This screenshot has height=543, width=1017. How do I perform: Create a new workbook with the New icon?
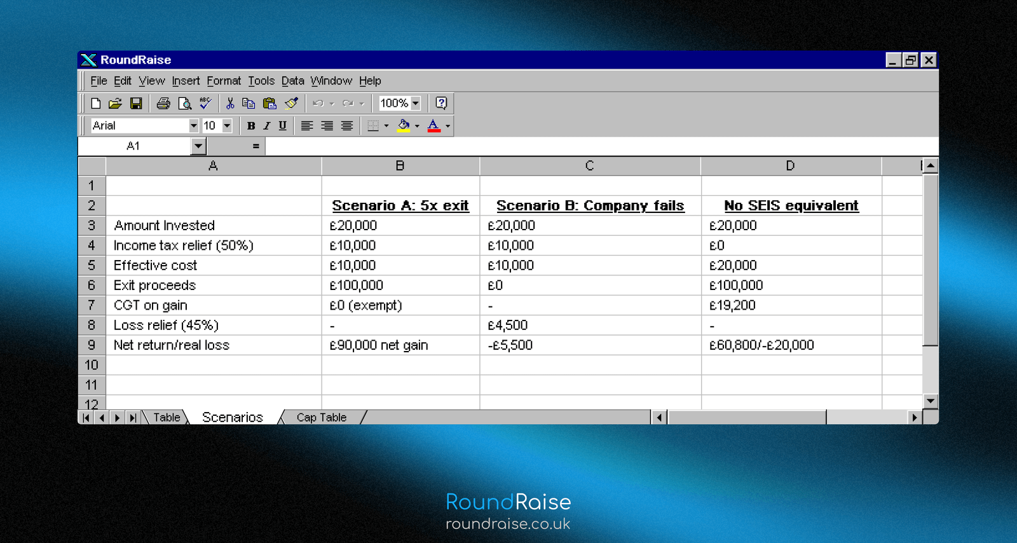tap(96, 103)
